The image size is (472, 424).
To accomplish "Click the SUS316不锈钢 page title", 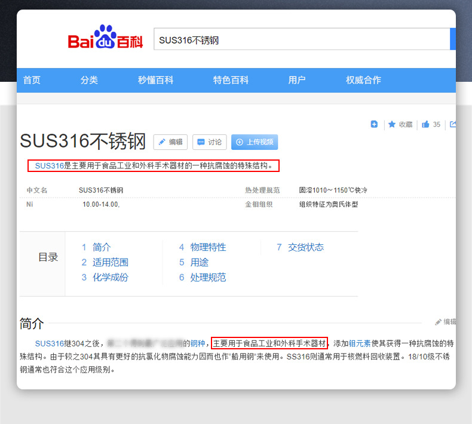I will tap(83, 141).
